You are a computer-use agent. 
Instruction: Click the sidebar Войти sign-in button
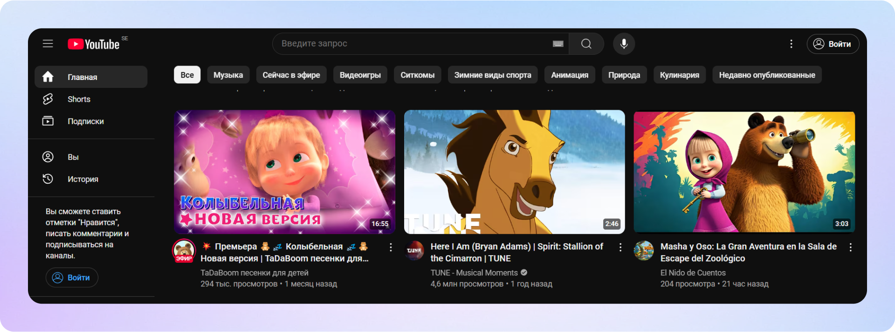pos(72,278)
